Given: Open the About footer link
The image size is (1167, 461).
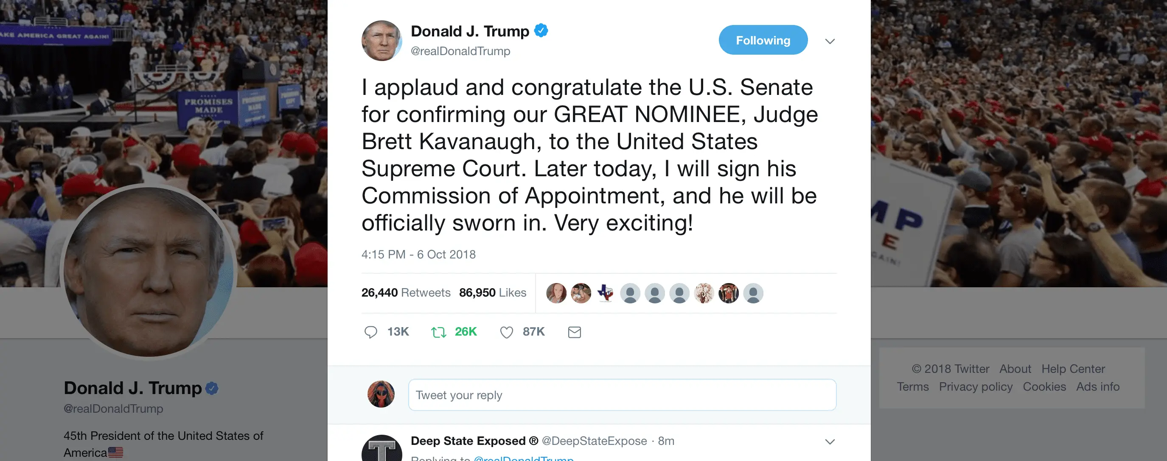Looking at the screenshot, I should click(1015, 369).
